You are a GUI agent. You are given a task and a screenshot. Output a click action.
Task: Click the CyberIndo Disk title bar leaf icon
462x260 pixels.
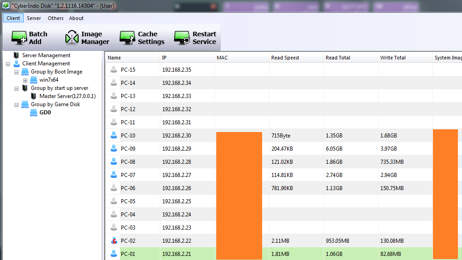pyautogui.click(x=5, y=5)
